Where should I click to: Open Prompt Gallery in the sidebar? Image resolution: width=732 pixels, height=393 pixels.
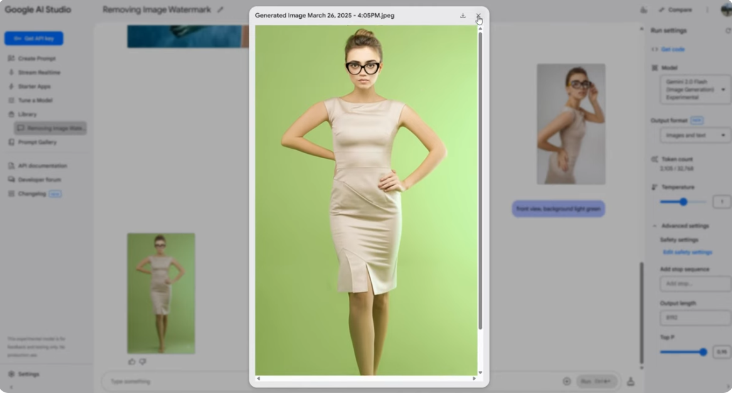click(37, 142)
